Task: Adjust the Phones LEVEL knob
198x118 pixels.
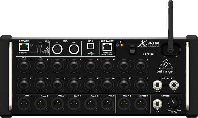Action: point(174,104)
